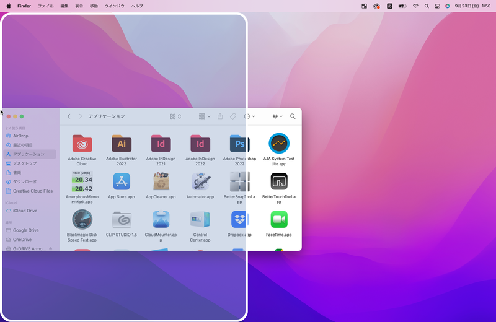This screenshot has height=322, width=496.
Task: Click the Creative Cloud menu bar icon
Action: (376, 6)
